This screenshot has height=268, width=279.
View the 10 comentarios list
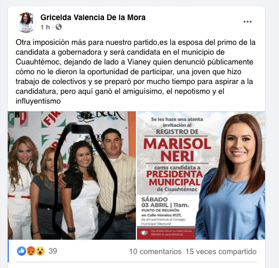pyautogui.click(x=155, y=252)
